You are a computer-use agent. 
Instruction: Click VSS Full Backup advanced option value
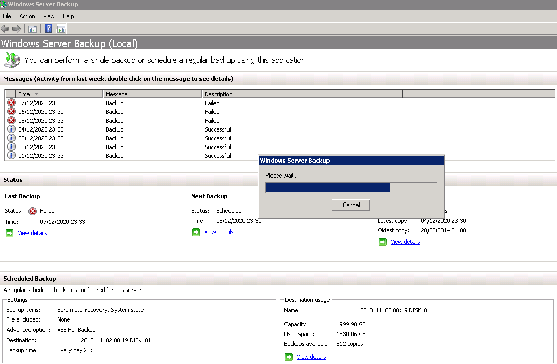coord(76,330)
